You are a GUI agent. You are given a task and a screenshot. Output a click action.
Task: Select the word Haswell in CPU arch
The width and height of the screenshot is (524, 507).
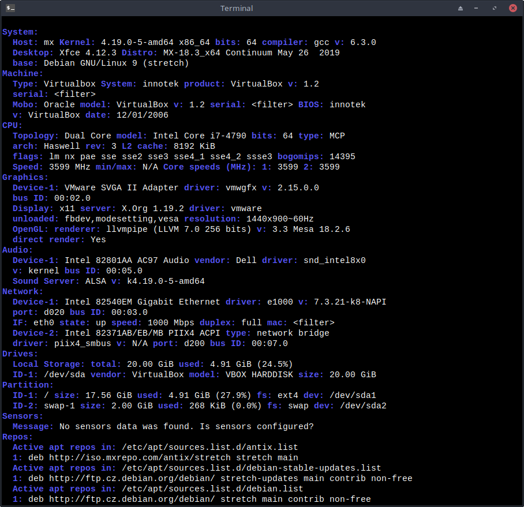62,146
